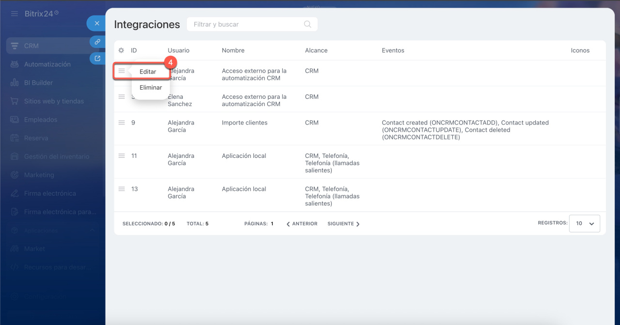This screenshot has height=325, width=620.
Task: Click the hamburger menu next to Bitrix24
Action: point(15,14)
